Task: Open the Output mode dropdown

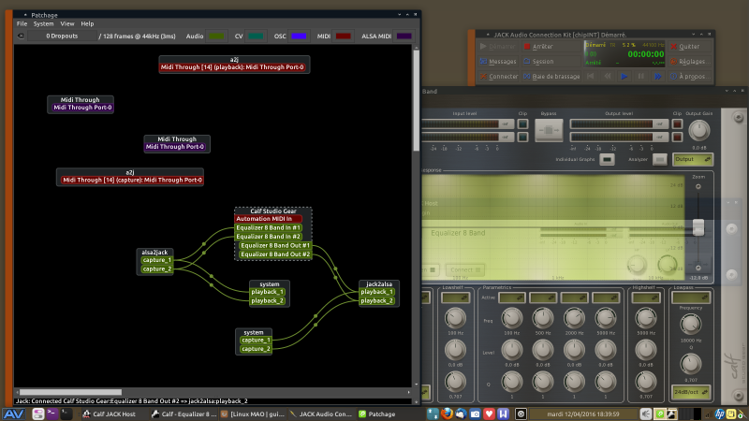Action: coord(693,159)
